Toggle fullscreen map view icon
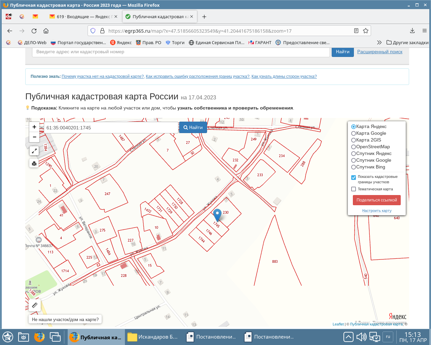 click(x=34, y=151)
